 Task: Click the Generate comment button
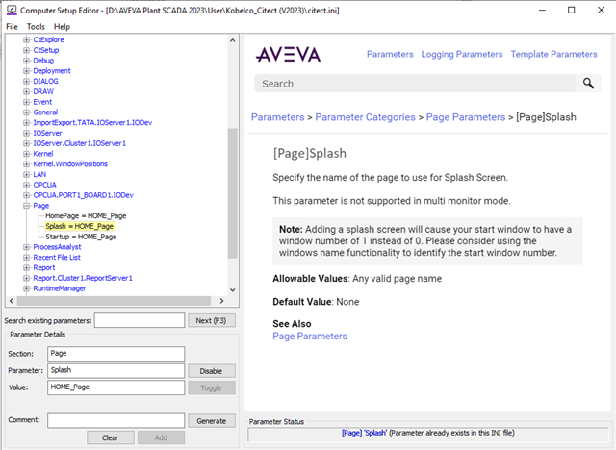coord(212,421)
